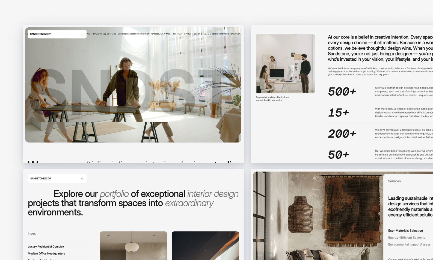The height and width of the screenshot is (260, 433).
Task: Click the 50+ awards statistic
Action: click(338, 155)
